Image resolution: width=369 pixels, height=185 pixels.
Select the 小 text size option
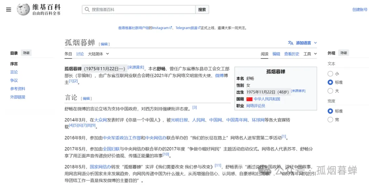coord(330,74)
